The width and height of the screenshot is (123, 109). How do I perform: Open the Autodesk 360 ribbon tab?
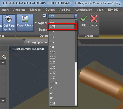(83, 10)
